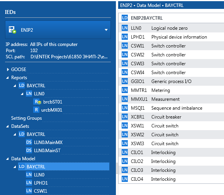Click the ENIP2 IED device icon
The height and width of the screenshot is (195, 224).
tap(12, 30)
